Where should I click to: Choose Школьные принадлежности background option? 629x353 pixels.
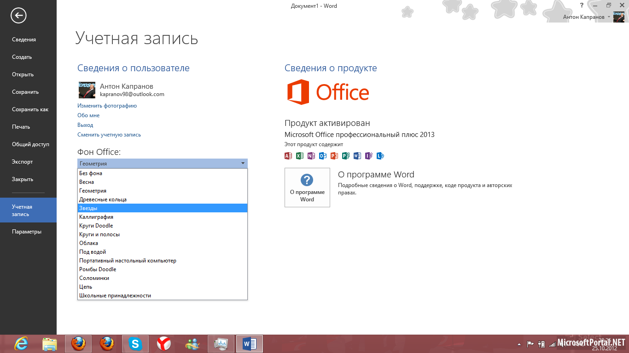pyautogui.click(x=163, y=296)
